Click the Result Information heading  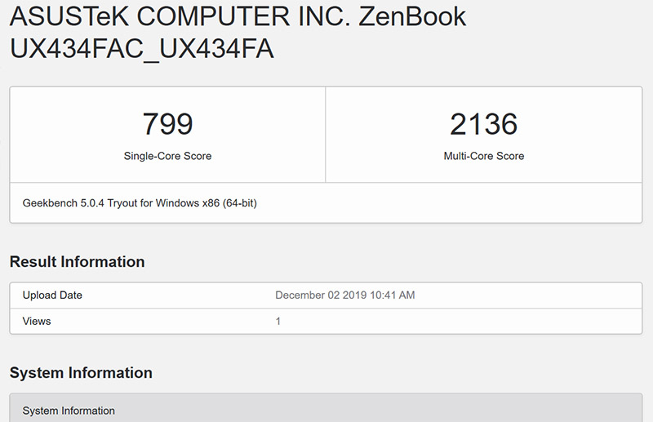pos(77,262)
